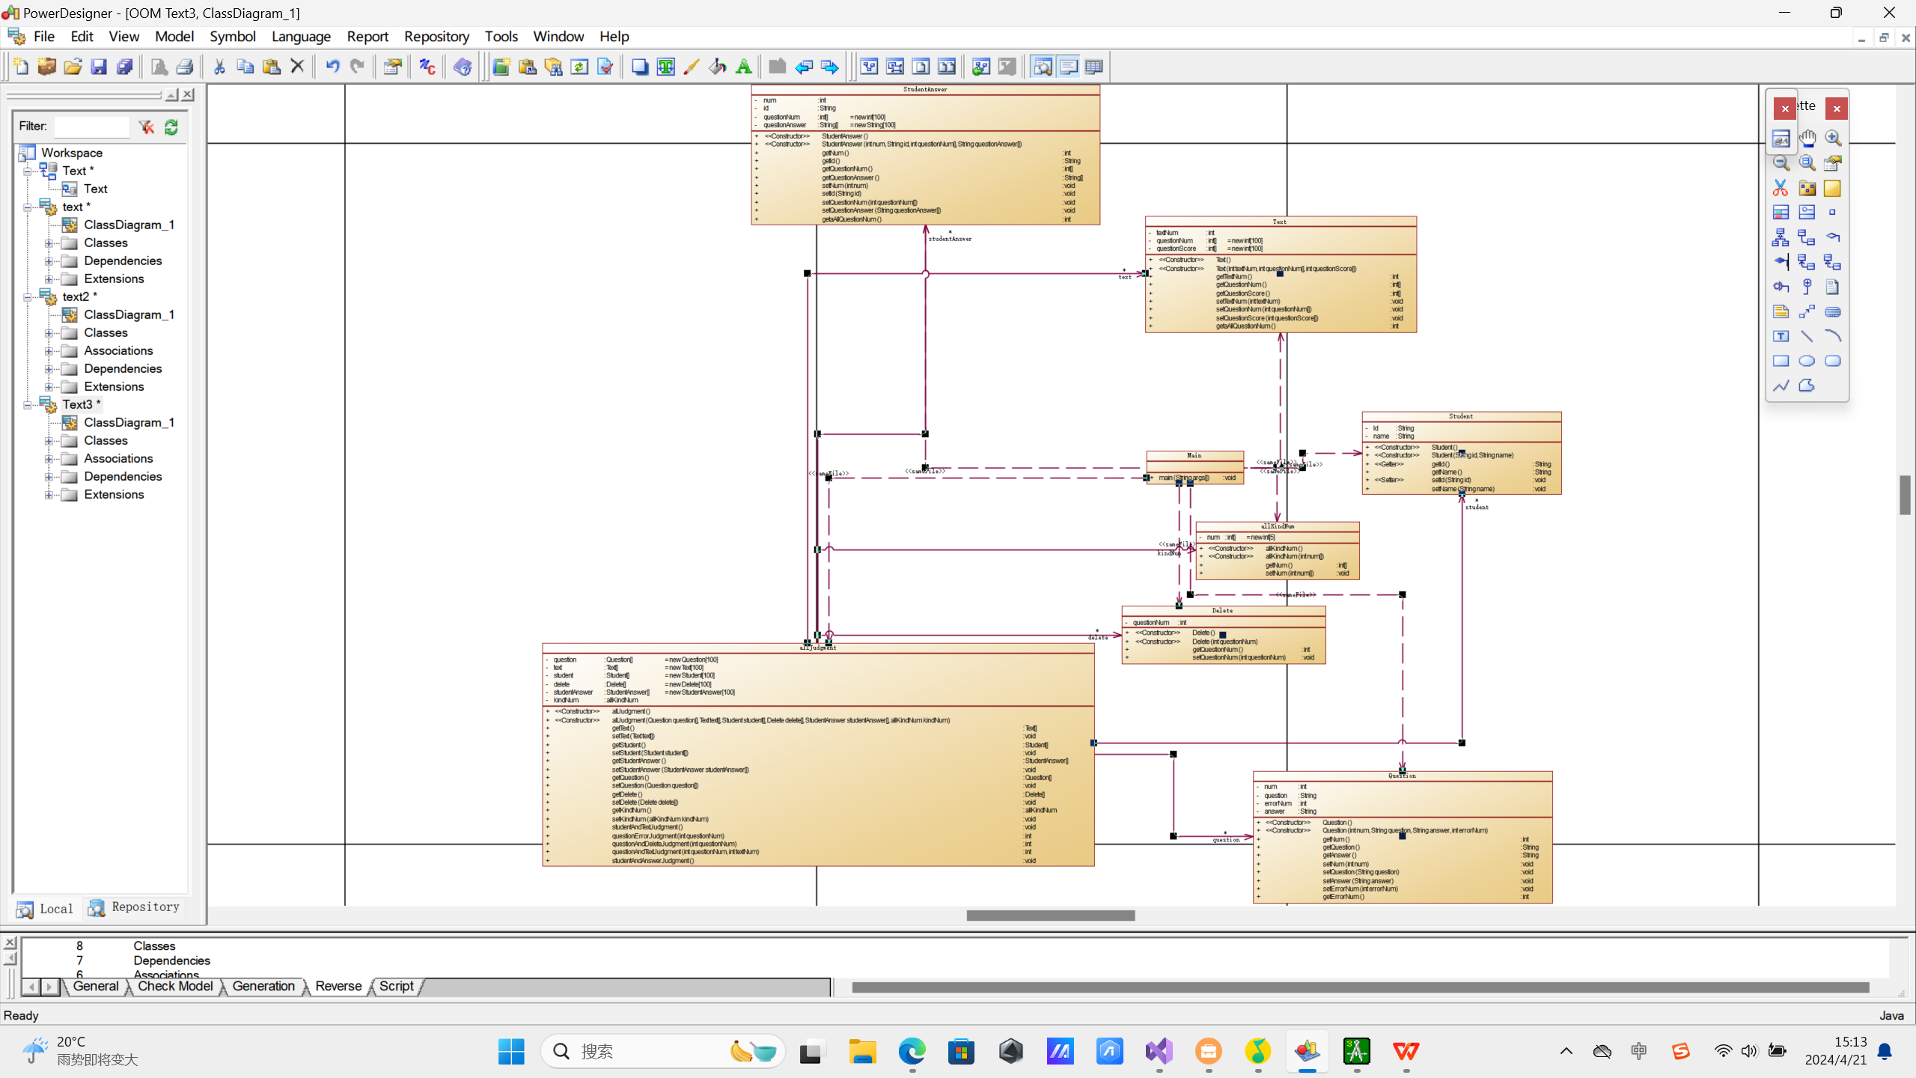Click the Undo toolbar arrow

[332, 67]
